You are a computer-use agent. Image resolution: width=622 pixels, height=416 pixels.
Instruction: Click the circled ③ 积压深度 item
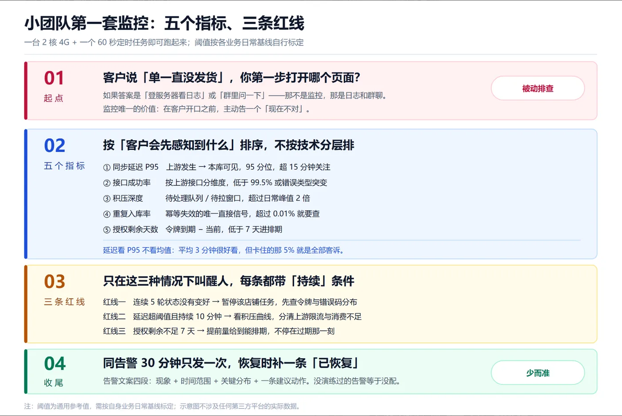123,198
